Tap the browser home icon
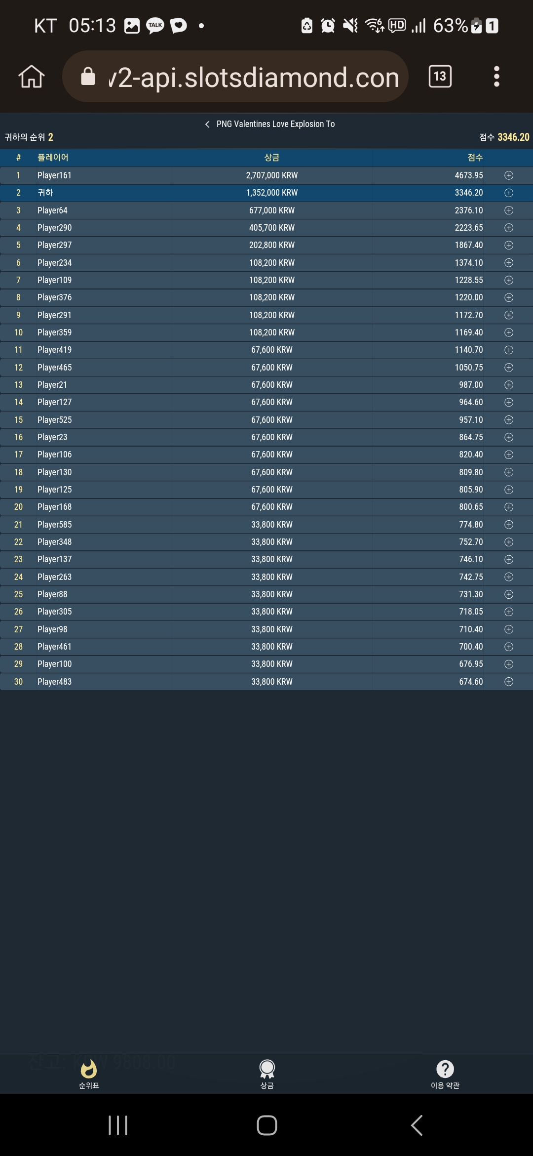This screenshot has width=533, height=1156. pos(32,77)
